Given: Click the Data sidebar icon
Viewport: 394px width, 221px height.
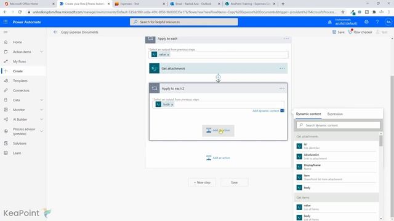Looking at the screenshot, I should (6, 100).
